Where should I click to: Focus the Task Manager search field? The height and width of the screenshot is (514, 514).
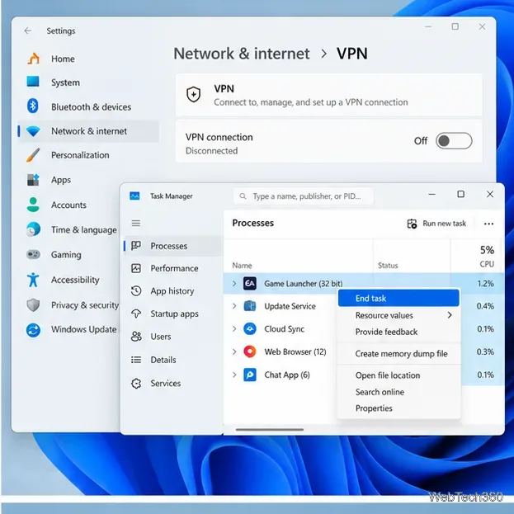[x=304, y=196]
